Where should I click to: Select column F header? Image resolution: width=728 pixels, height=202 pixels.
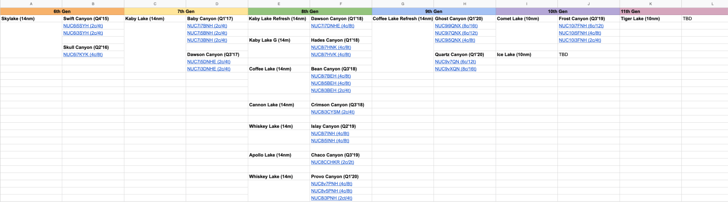[x=341, y=4]
